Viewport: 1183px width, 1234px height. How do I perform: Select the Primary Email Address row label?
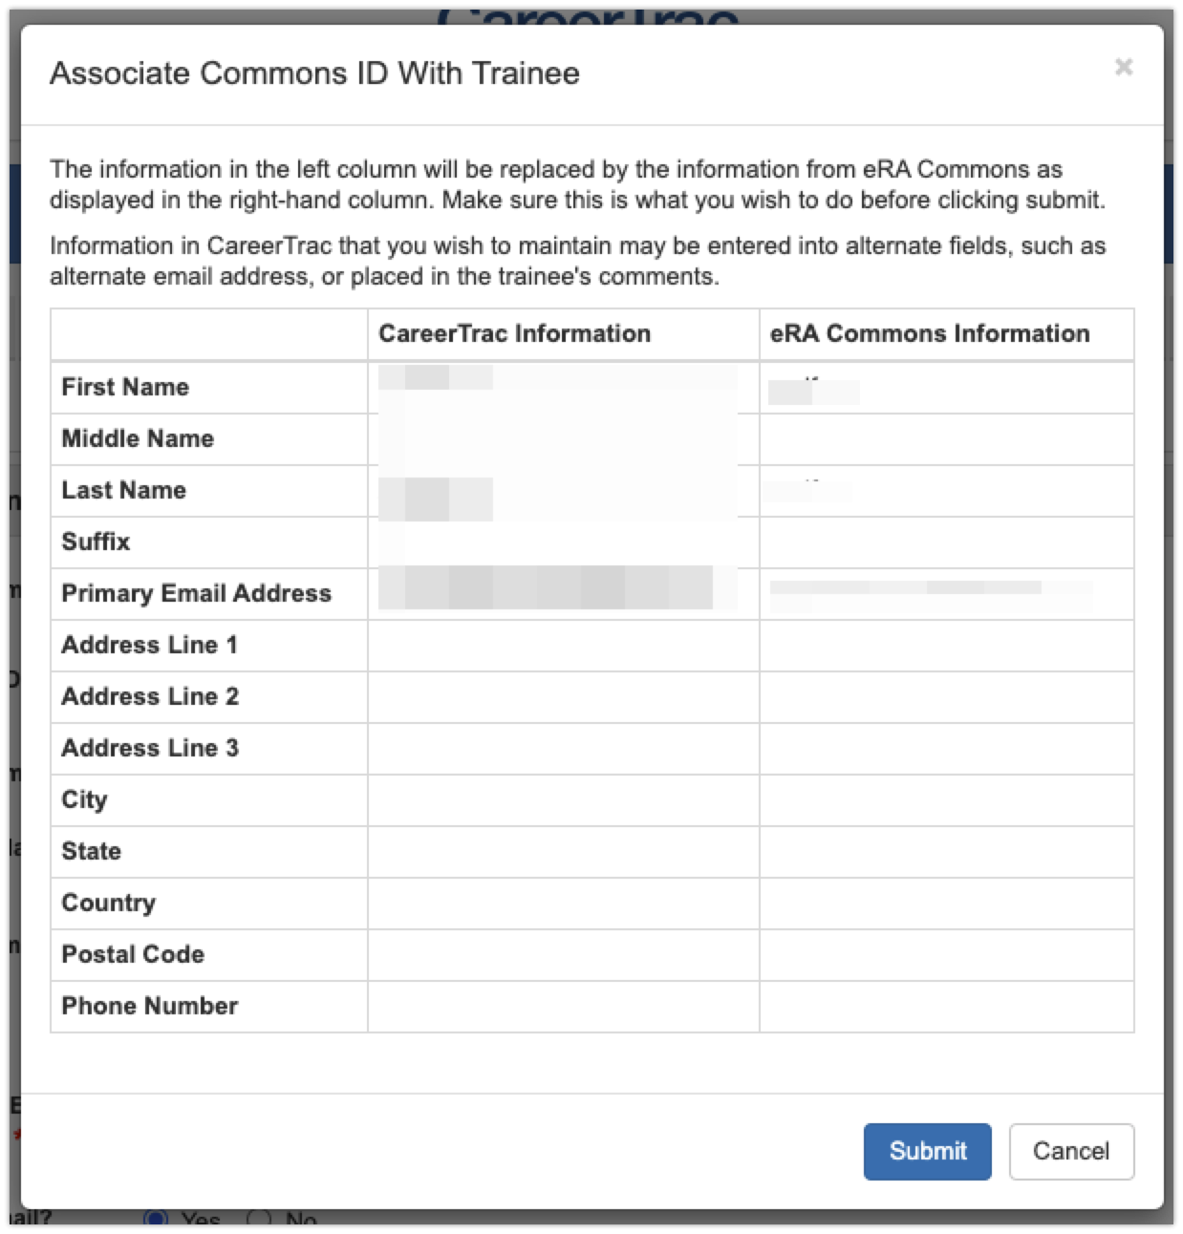pos(196,593)
